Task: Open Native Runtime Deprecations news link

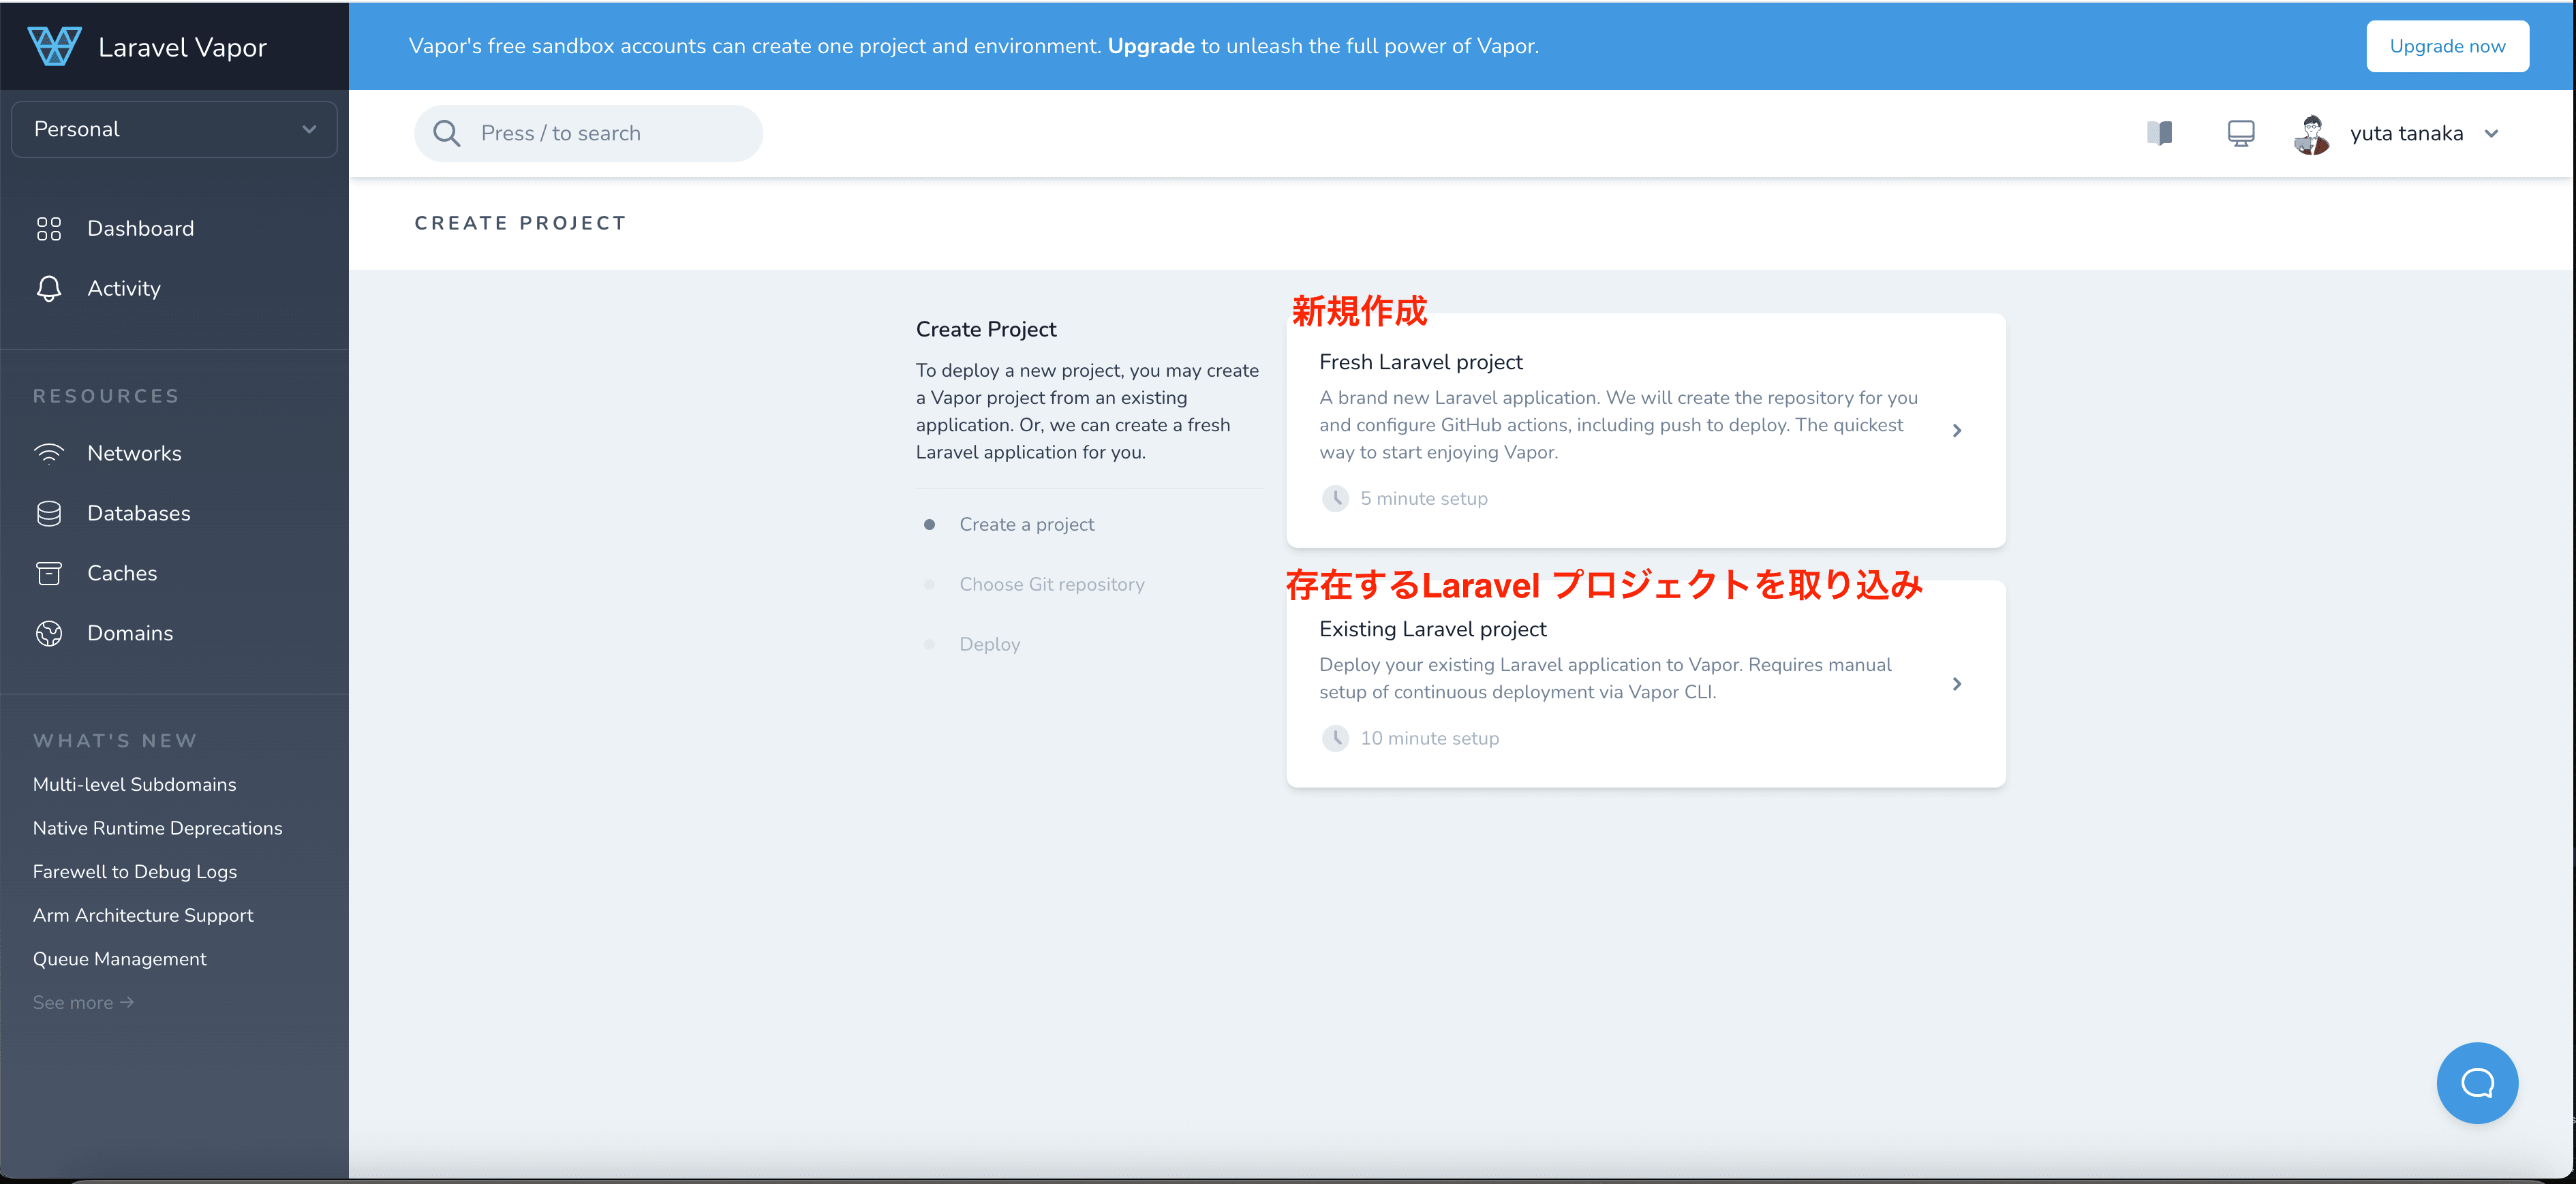Action: tap(158, 828)
